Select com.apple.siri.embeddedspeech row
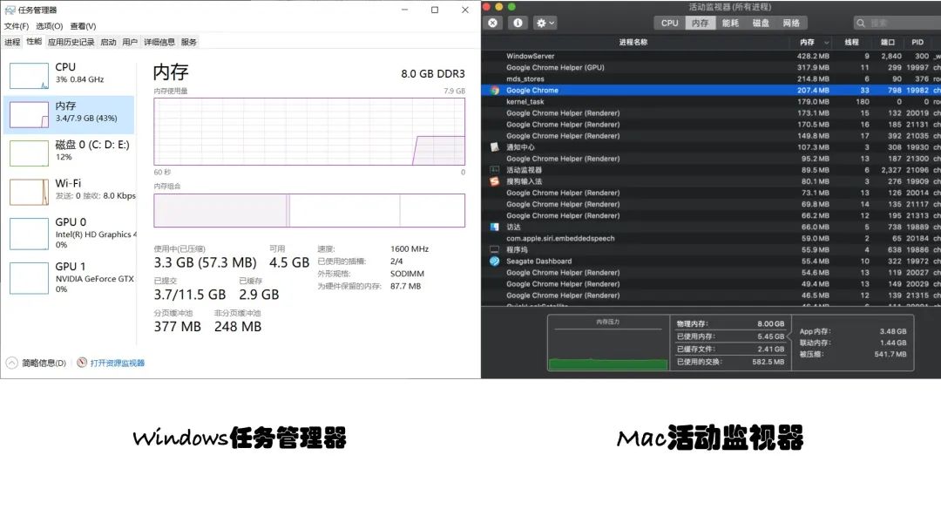This screenshot has height=530, width=941. pos(711,238)
